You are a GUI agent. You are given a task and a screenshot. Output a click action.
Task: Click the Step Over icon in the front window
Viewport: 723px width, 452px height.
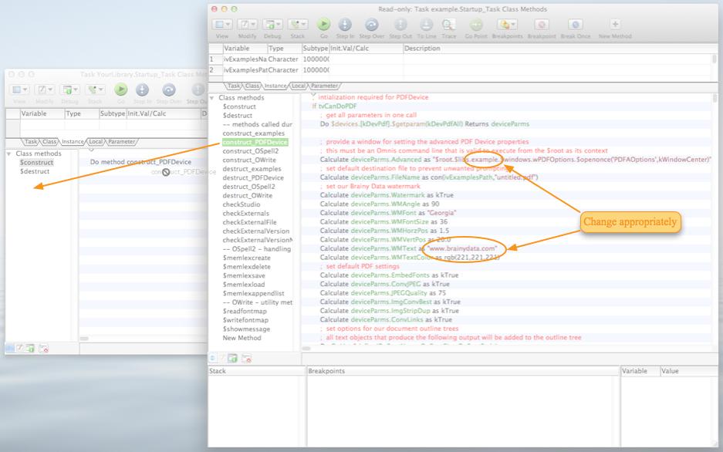[x=372, y=25]
